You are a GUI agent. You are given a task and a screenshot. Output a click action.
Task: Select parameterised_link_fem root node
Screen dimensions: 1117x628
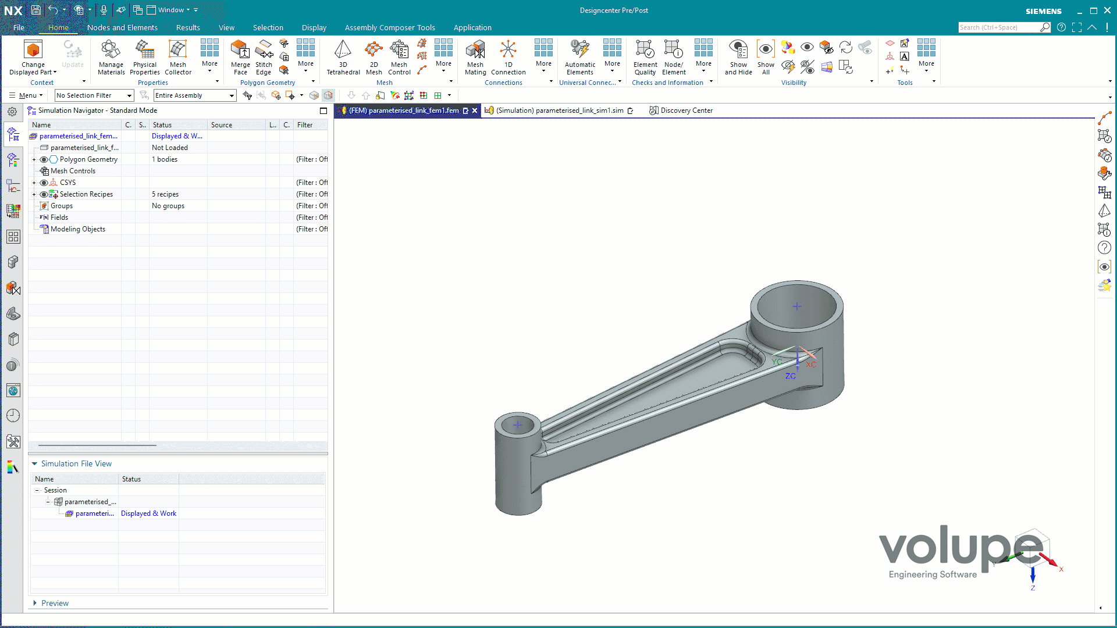click(x=78, y=136)
